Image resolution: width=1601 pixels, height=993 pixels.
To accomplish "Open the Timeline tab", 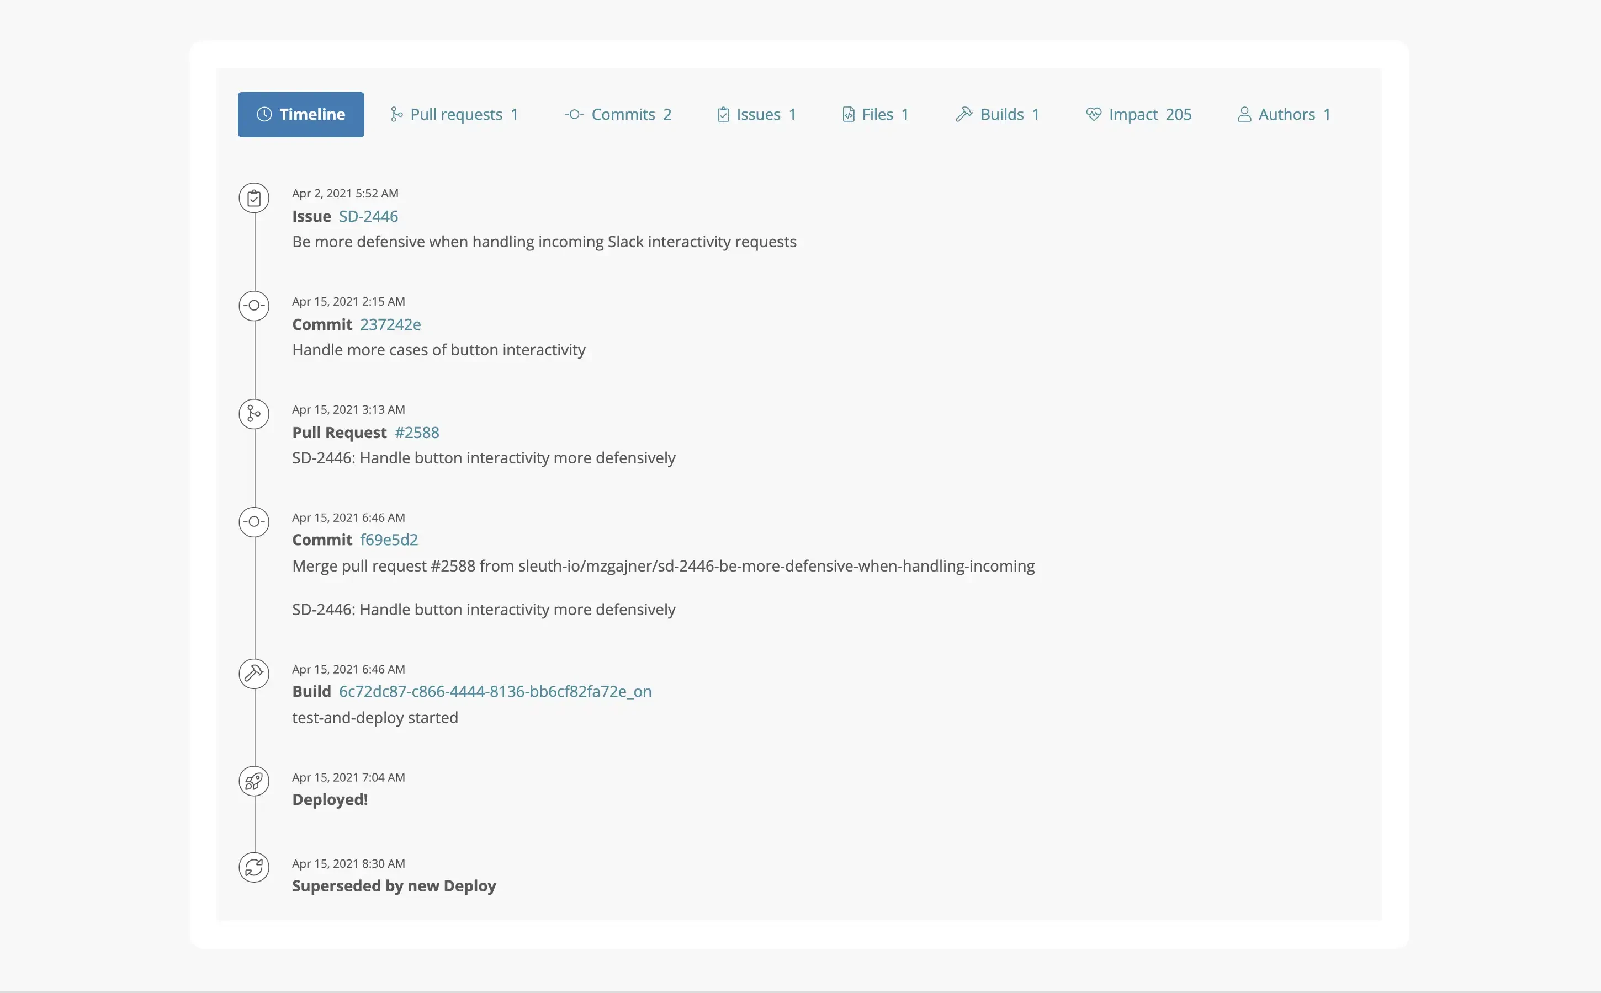I will click(300, 114).
